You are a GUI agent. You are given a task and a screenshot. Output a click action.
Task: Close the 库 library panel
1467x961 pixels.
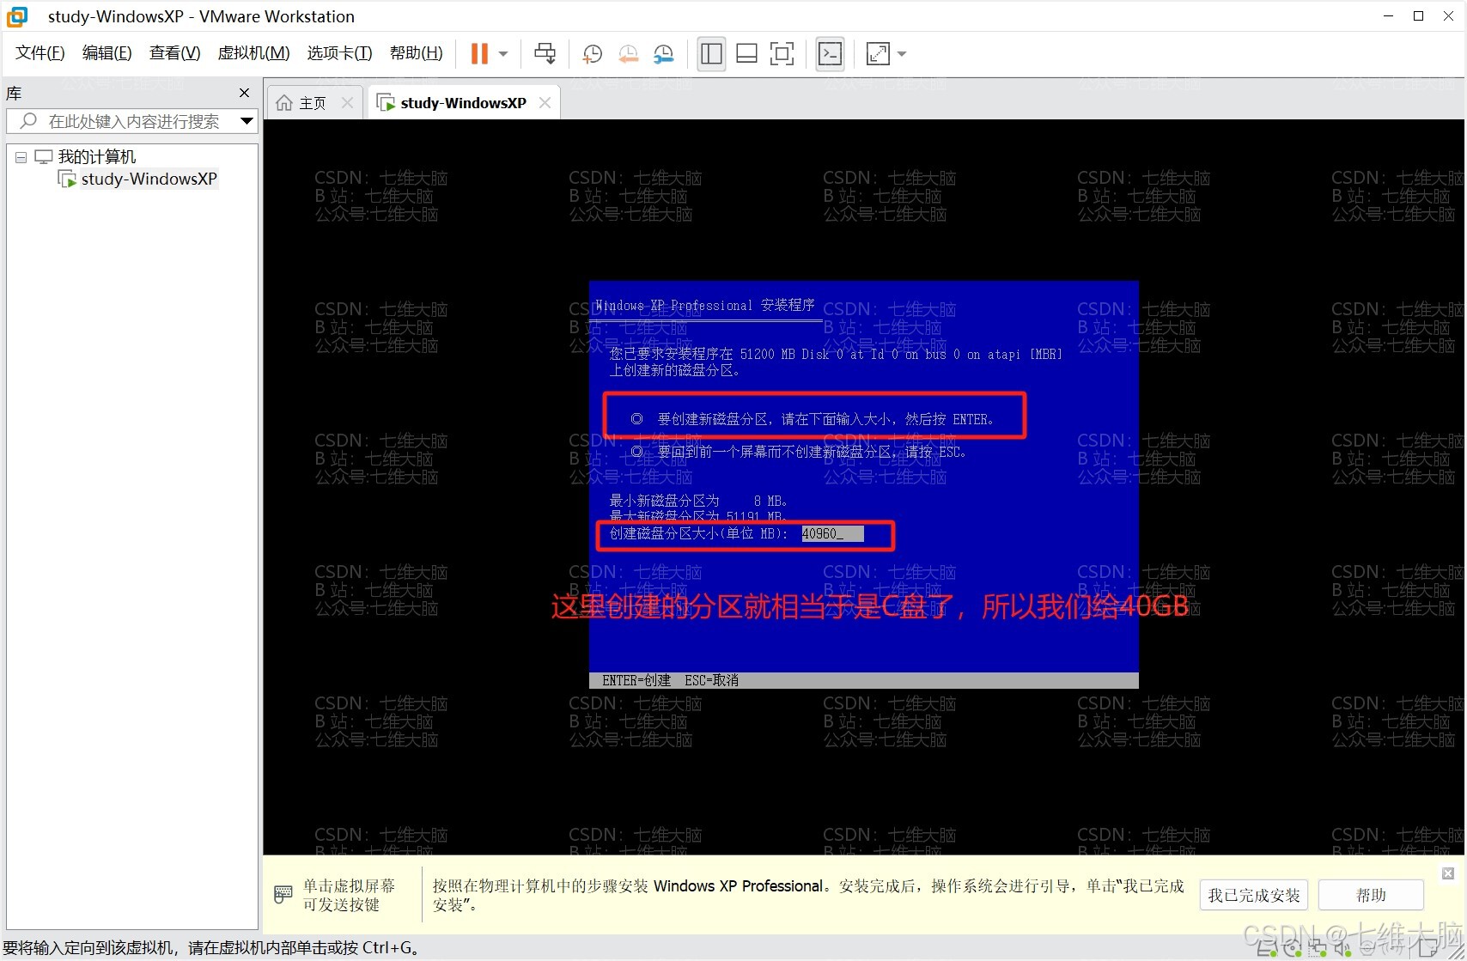(245, 93)
